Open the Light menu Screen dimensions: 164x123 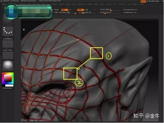click(x=43, y=4)
